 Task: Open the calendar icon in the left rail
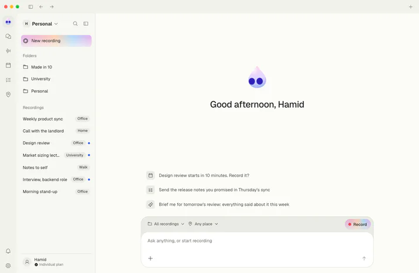[x=8, y=65]
